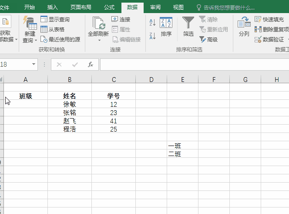The image size is (289, 214).
Task: Switch to the Review (审阅) tab
Action: click(x=155, y=7)
